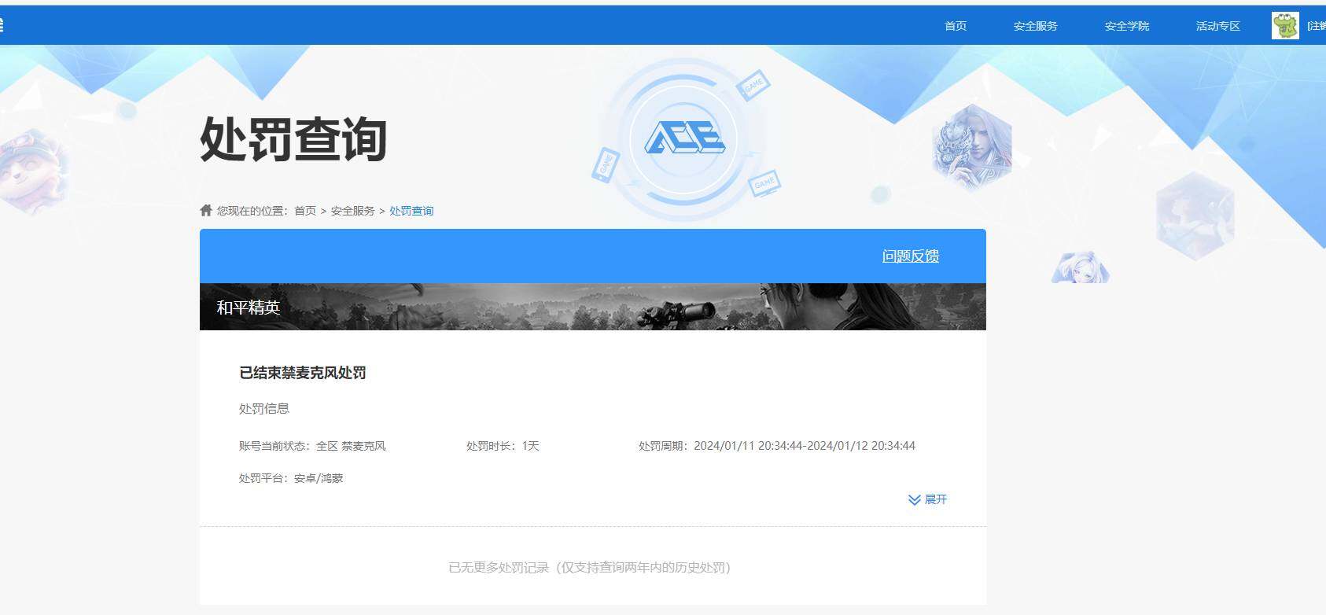The height and width of the screenshot is (615, 1326).
Task: Click the logout link beside the avatar
Action: [1316, 26]
